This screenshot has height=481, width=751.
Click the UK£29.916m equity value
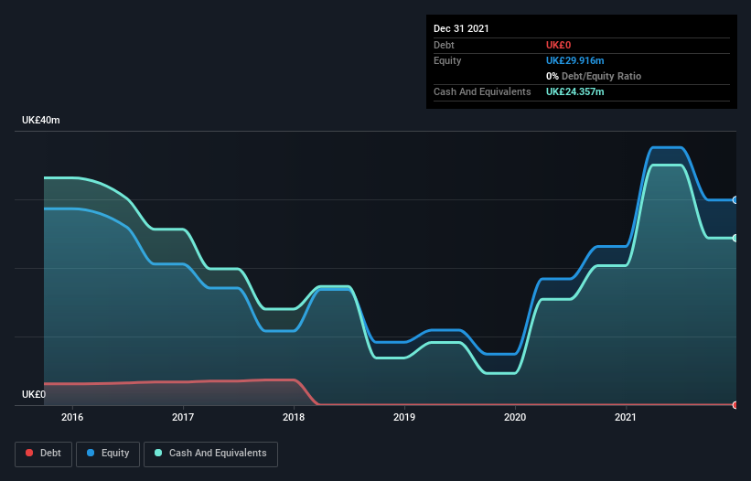click(574, 60)
